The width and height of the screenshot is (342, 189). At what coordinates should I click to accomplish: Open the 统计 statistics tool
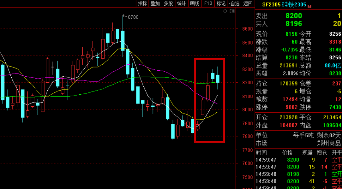coord(181,3)
